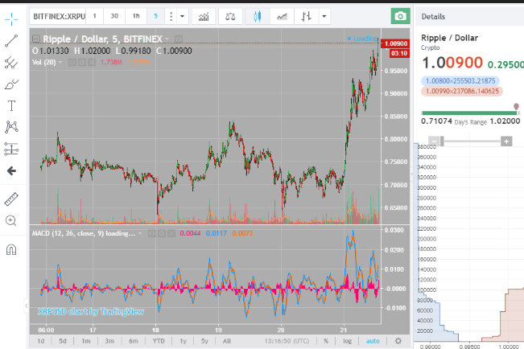Collapse the Ripple / Dollar legend box
This screenshot has height=349, width=524.
(x=35, y=39)
